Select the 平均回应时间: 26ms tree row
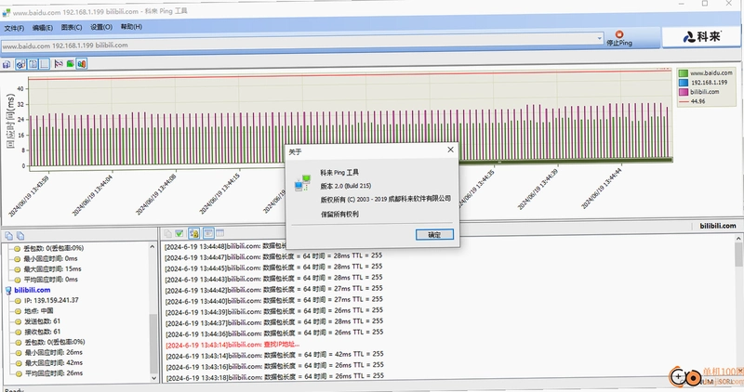Screen dimensions: 744x392 pyautogui.click(x=53, y=373)
